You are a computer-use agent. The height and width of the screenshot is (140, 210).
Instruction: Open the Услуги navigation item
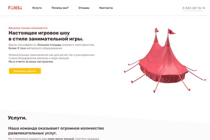pos(37,8)
